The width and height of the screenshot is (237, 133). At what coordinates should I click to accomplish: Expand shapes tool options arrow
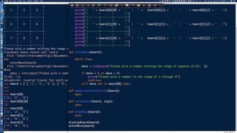coord(113,6)
